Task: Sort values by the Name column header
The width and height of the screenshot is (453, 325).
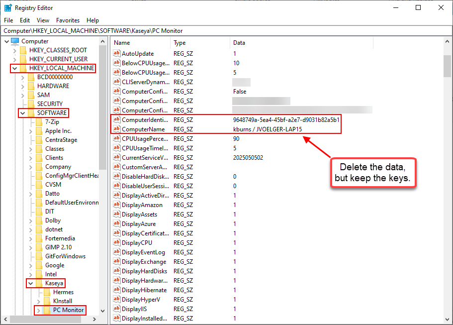Action: tap(141, 43)
